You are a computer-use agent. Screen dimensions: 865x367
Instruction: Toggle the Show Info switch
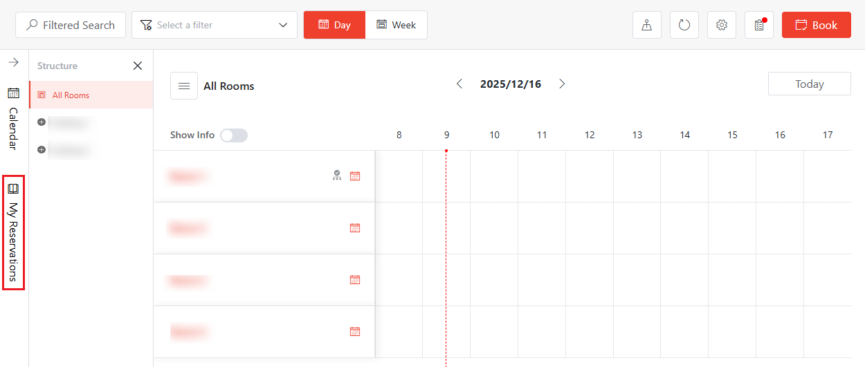point(233,135)
